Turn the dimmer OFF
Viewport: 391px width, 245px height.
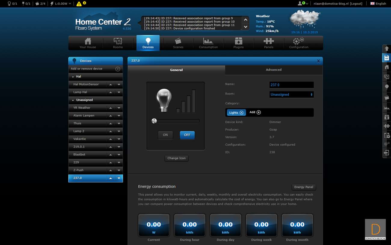pyautogui.click(x=187, y=135)
